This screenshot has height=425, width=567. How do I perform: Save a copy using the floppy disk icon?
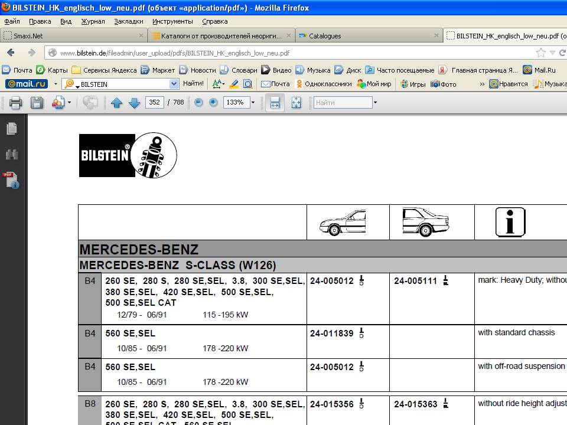[37, 103]
